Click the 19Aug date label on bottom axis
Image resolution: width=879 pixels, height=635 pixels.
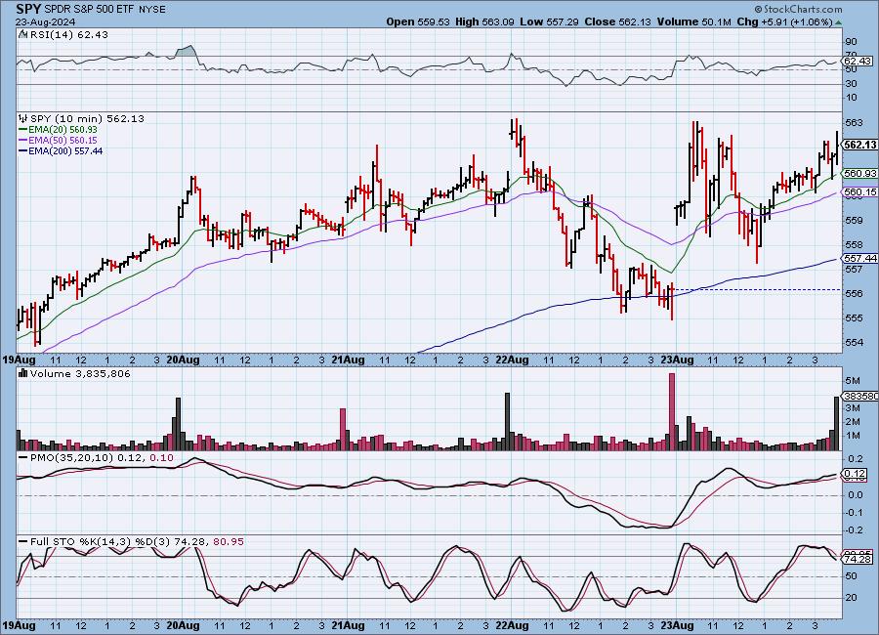tap(19, 625)
